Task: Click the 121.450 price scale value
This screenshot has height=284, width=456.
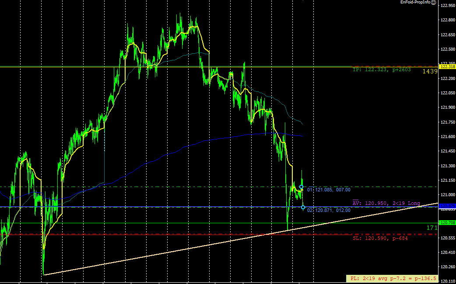Action: point(448,151)
